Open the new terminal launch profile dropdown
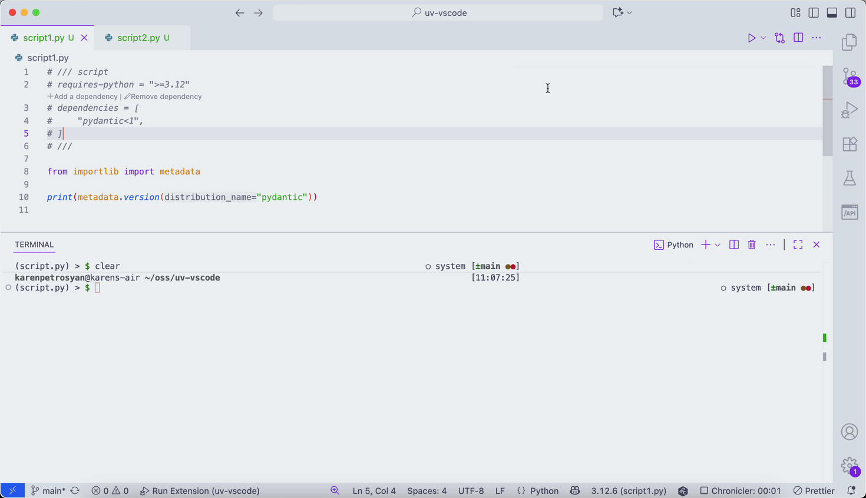 tap(718, 245)
